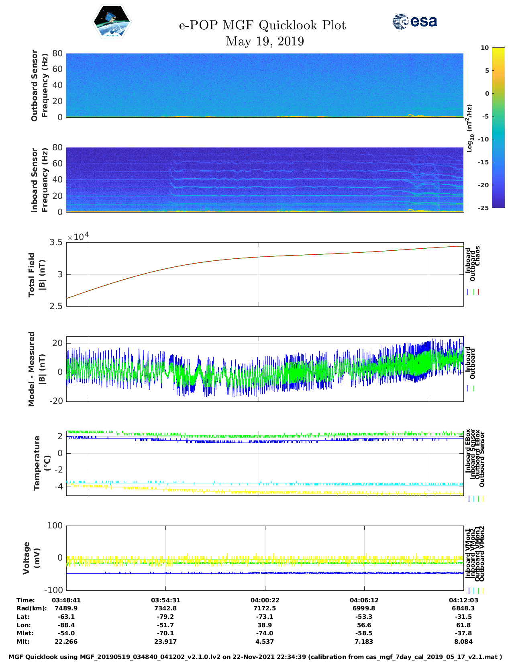Select the 03:54:31 time label
Screen dimensions: 512x663
point(165,600)
